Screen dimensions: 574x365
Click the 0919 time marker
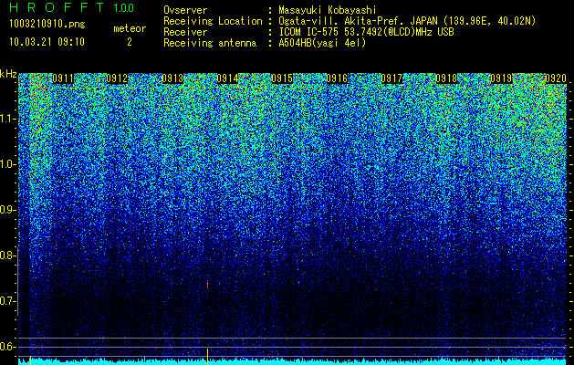(x=501, y=78)
